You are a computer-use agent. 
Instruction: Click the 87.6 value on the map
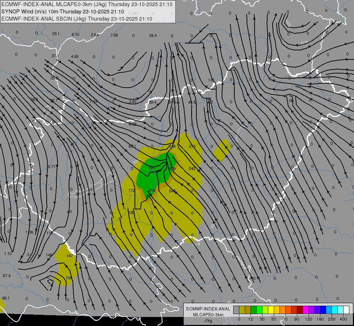7,276
